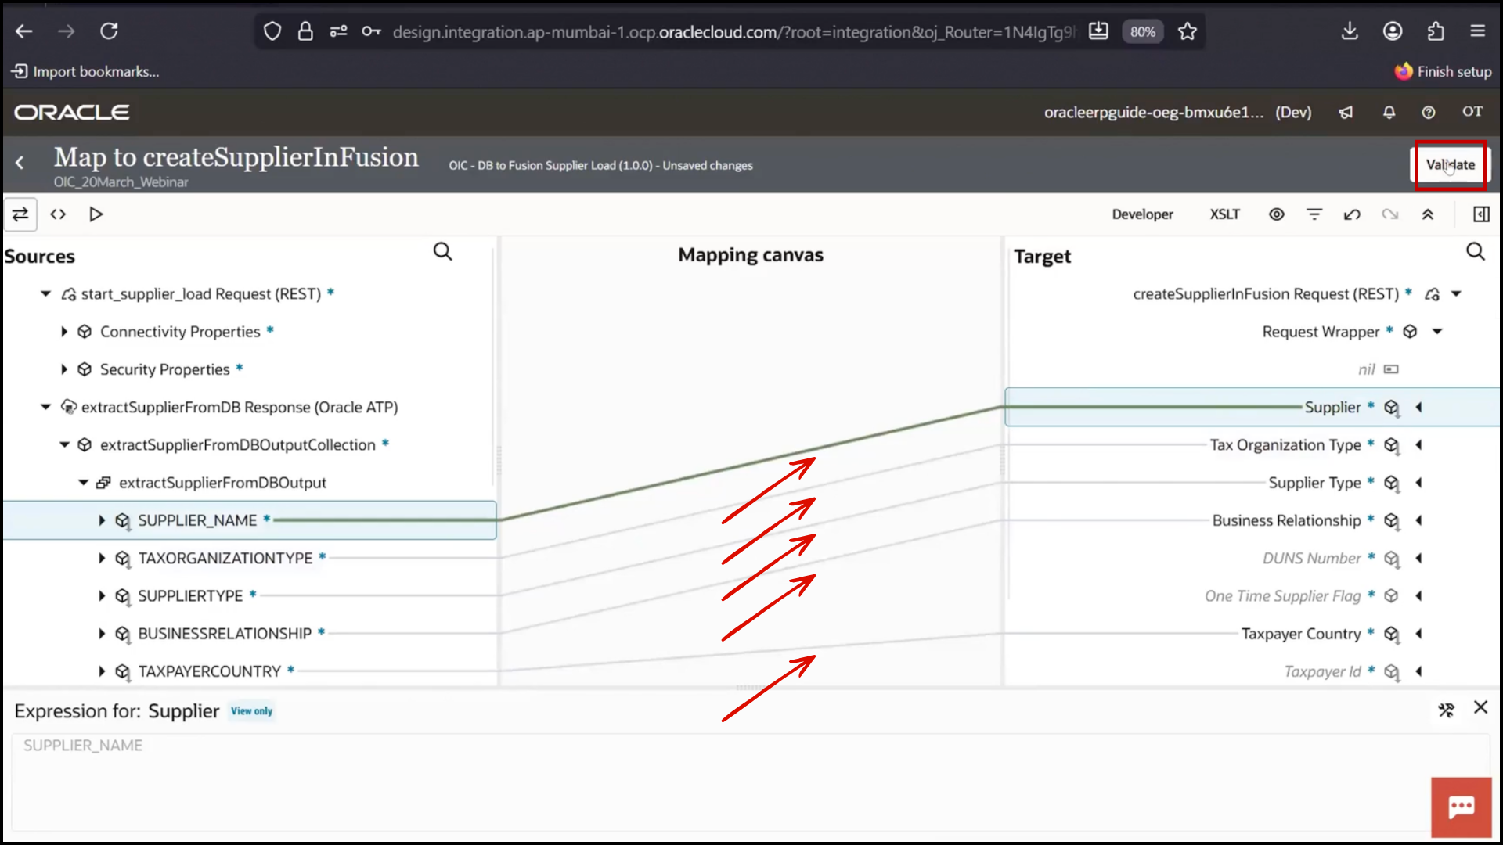The height and width of the screenshot is (845, 1503).
Task: Expand Taxpayer Country target arrow
Action: [x=1418, y=633]
